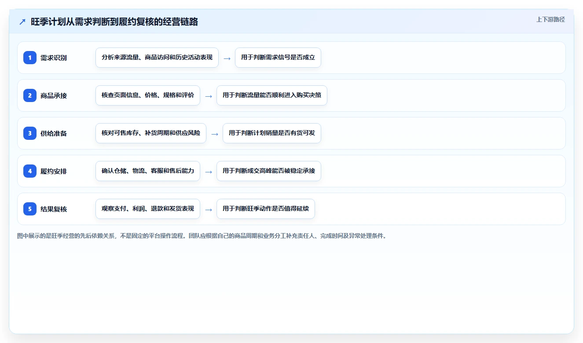Click the box 观察支付、利润、退款和发货表现
This screenshot has height=343, width=583.
pos(148,209)
